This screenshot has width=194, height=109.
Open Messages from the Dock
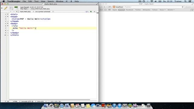tap(93, 106)
